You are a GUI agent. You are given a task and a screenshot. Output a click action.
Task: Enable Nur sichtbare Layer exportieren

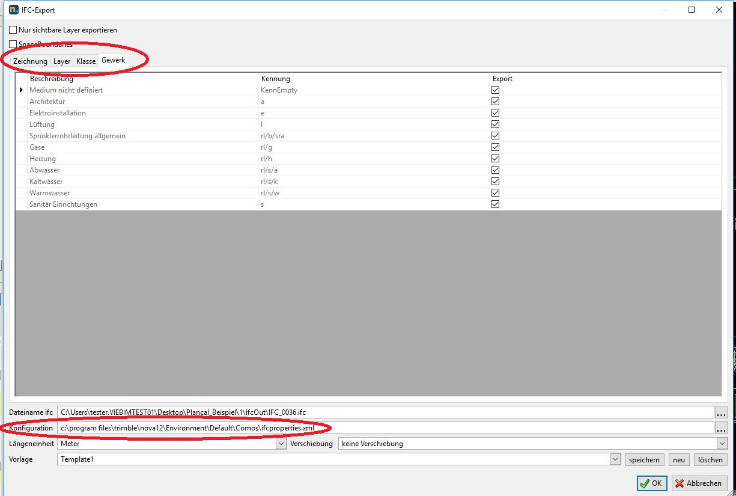pyautogui.click(x=13, y=30)
